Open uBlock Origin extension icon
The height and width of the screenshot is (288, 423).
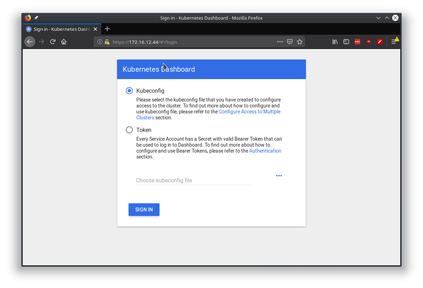coord(369,42)
